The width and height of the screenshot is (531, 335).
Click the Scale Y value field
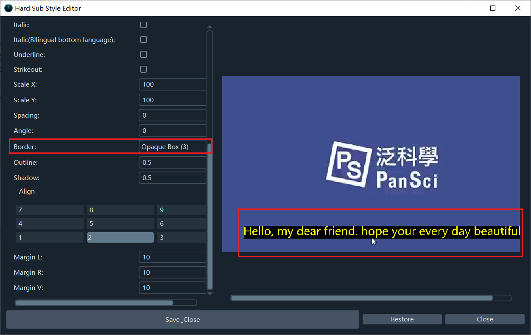pos(173,100)
